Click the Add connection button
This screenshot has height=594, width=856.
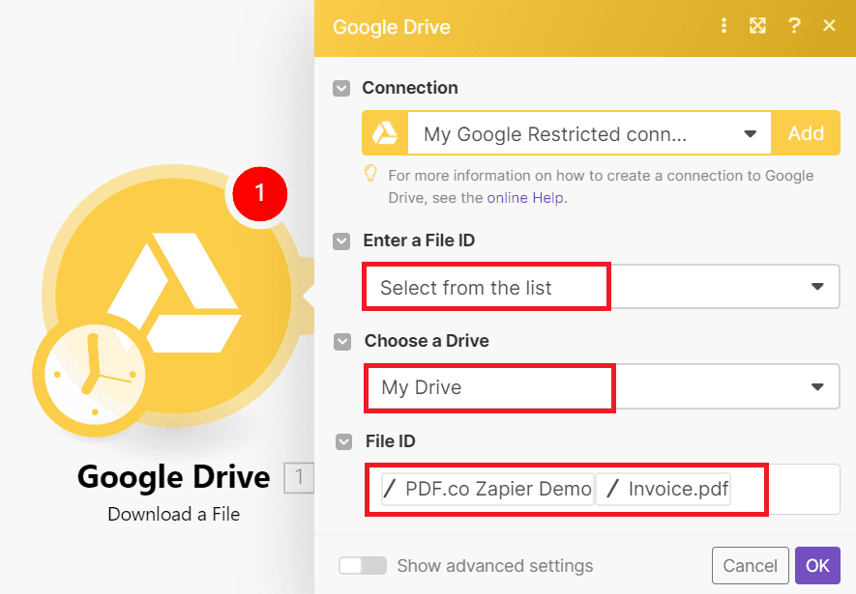point(806,134)
